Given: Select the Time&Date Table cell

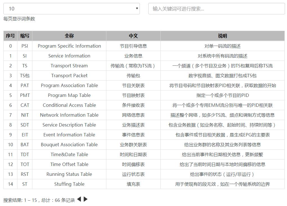Looking at the screenshot, I should click(x=69, y=154).
